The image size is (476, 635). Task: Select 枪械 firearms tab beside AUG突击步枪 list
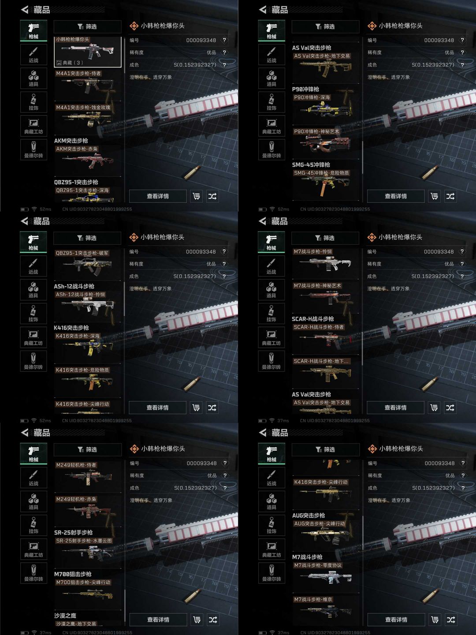point(271,454)
